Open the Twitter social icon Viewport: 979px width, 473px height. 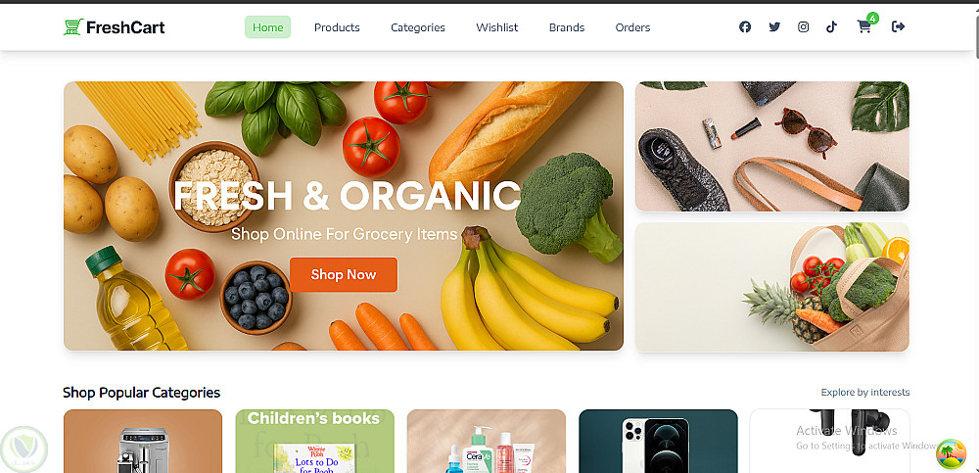pyautogui.click(x=774, y=26)
